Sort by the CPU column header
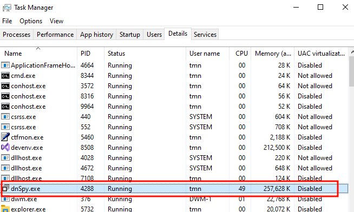This screenshot has width=354, height=212. (240, 54)
